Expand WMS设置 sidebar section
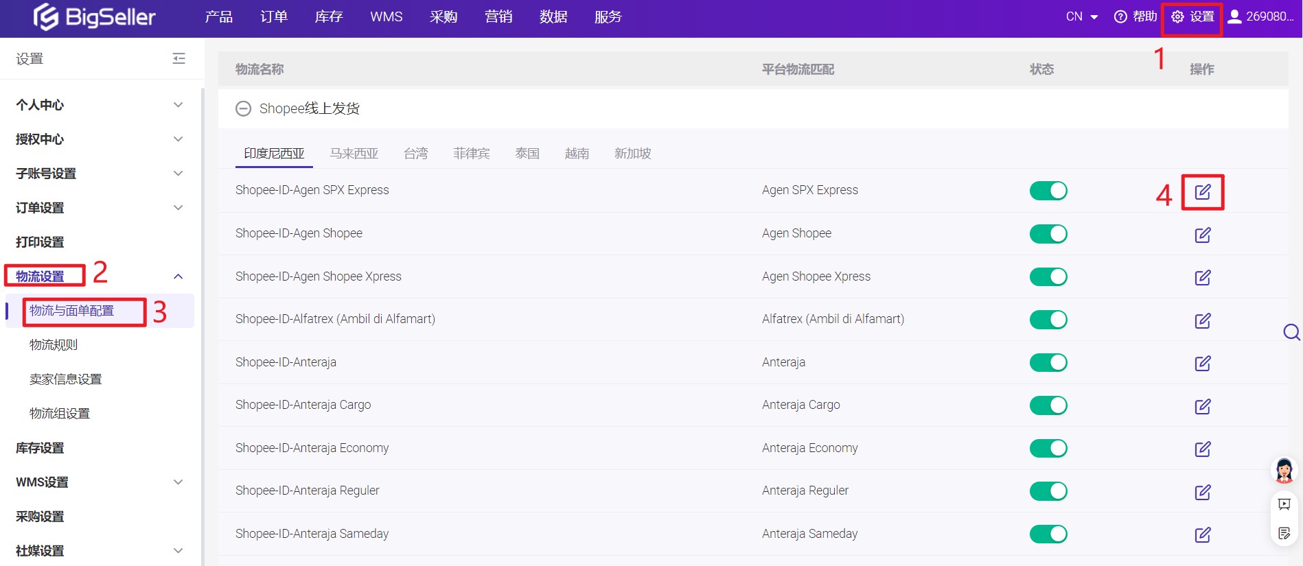This screenshot has height=566, width=1303. (178, 482)
